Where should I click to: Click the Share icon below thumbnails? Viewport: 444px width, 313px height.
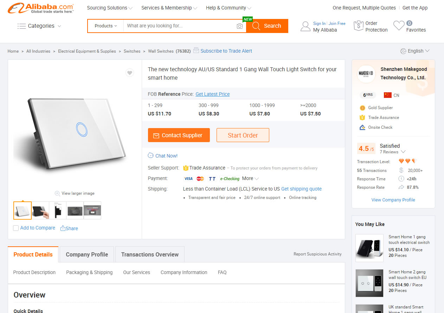(63, 228)
